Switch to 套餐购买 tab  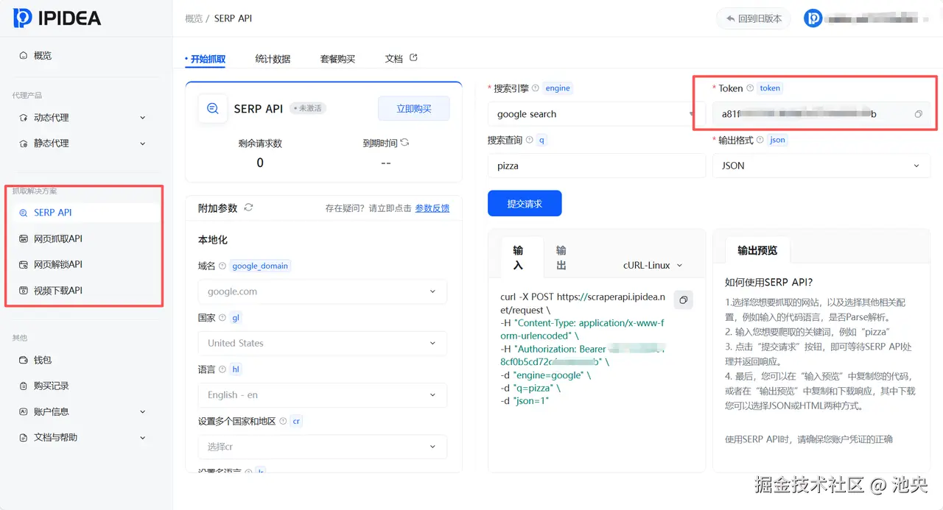pyautogui.click(x=337, y=59)
